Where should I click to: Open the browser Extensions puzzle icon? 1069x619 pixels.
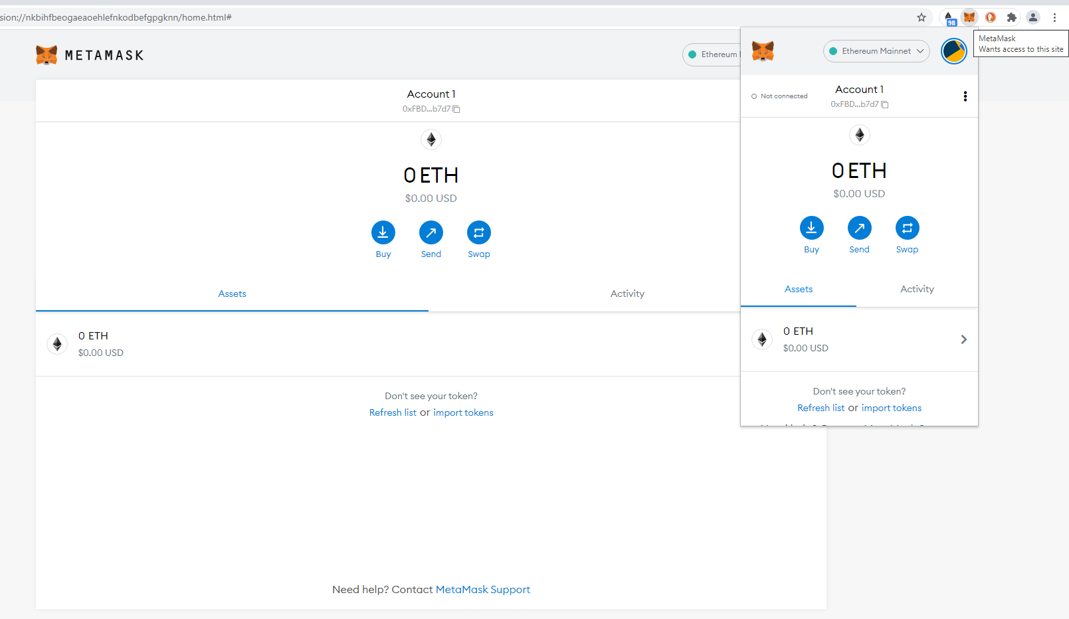click(x=1012, y=17)
